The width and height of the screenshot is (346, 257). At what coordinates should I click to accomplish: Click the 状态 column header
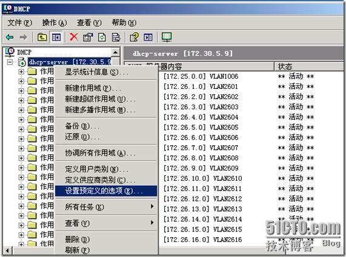click(308, 67)
